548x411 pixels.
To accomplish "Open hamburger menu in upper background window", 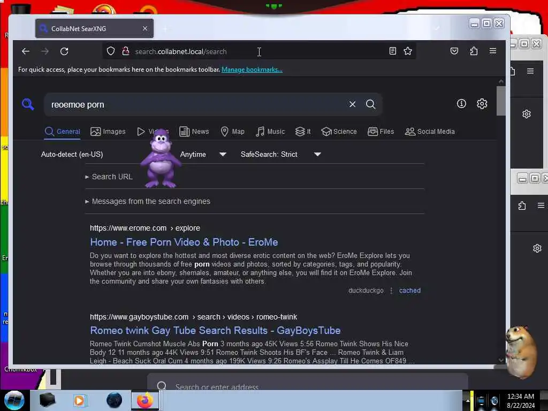I will pyautogui.click(x=530, y=71).
